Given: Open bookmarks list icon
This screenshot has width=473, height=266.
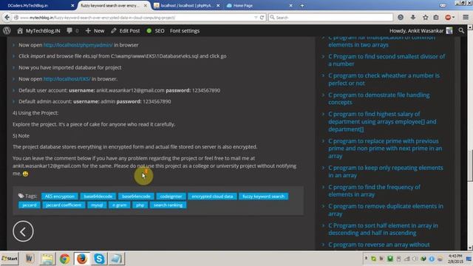Looking at the screenshot, I should tap(436, 18).
